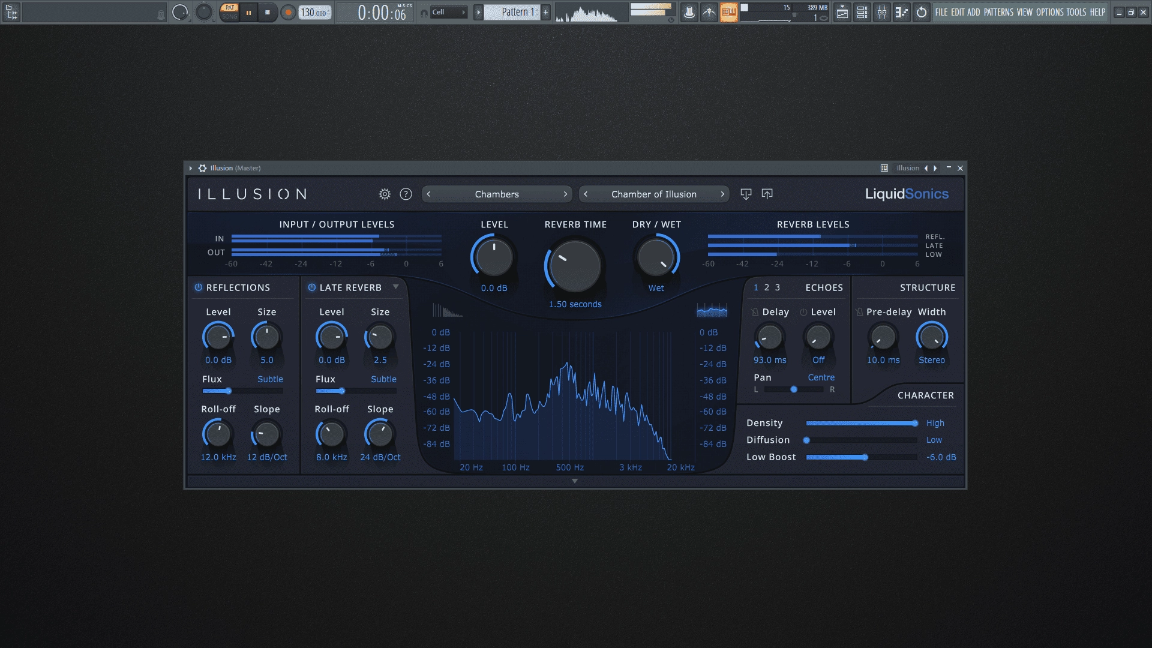The width and height of the screenshot is (1152, 648).
Task: Toggle the Late Reverb power button
Action: (x=311, y=287)
